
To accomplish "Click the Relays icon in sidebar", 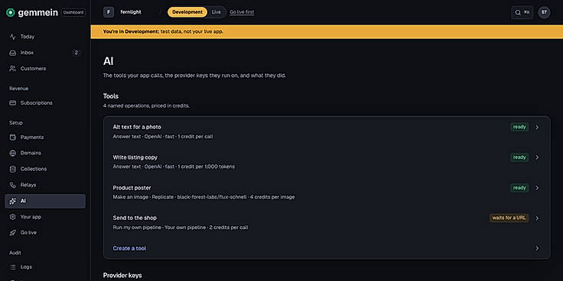I will click(12, 185).
